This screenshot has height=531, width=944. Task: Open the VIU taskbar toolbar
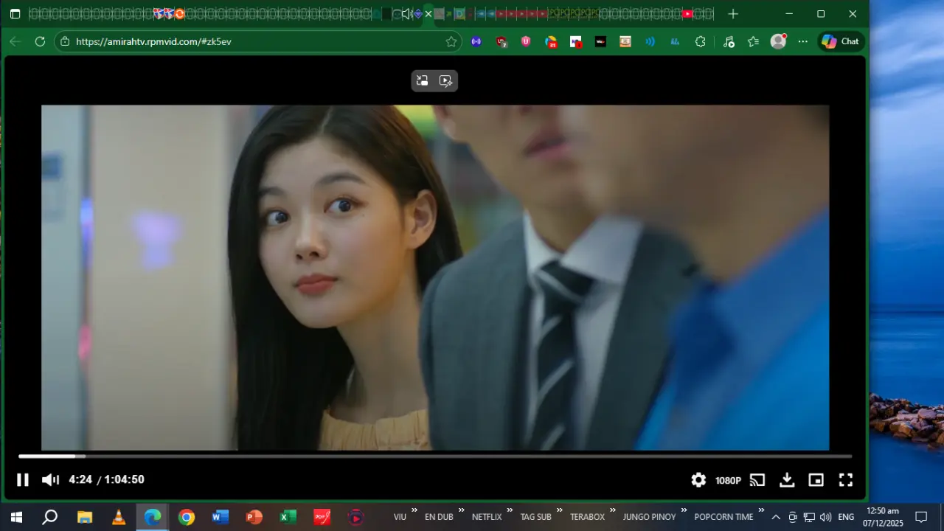pyautogui.click(x=400, y=517)
